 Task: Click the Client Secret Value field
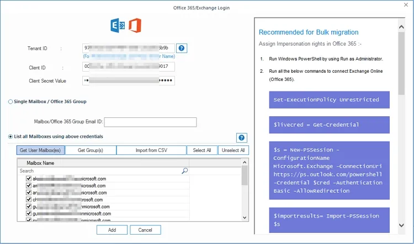(x=128, y=80)
